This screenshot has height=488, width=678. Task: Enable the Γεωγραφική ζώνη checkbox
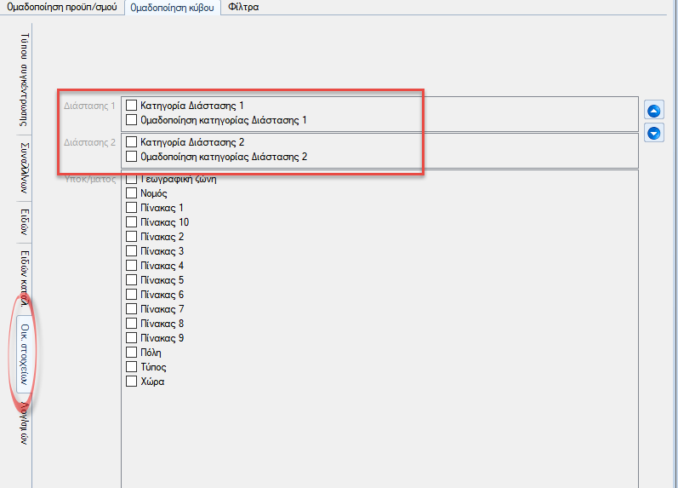click(132, 179)
